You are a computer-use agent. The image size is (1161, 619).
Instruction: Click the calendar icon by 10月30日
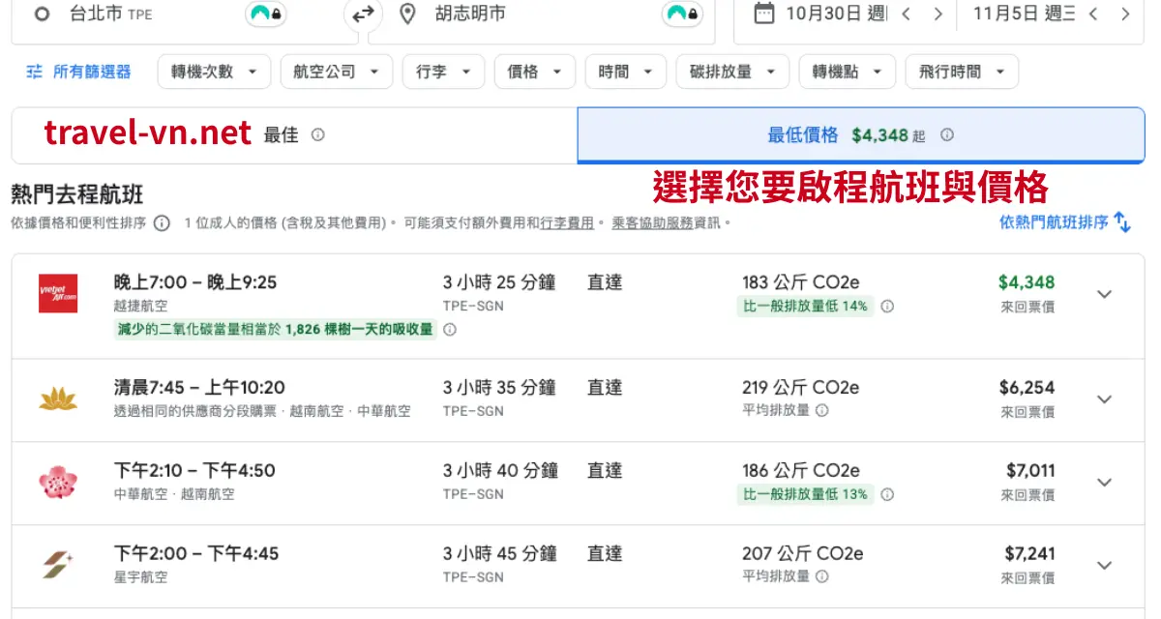[764, 14]
